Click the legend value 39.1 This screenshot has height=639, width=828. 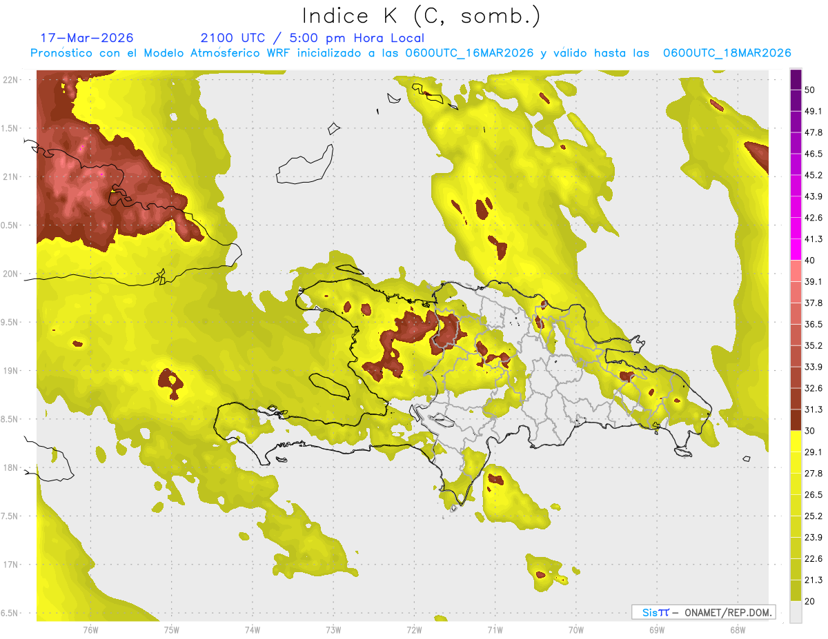[813, 282]
